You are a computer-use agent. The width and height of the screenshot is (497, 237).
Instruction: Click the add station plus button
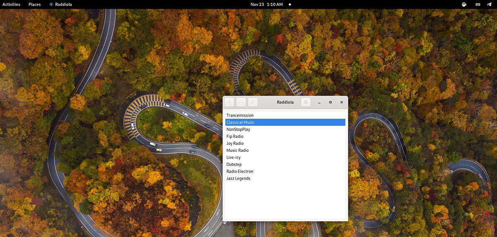pyautogui.click(x=229, y=102)
